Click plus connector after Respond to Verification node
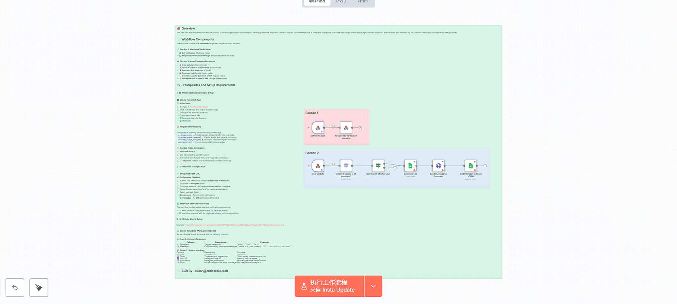 pos(360,128)
